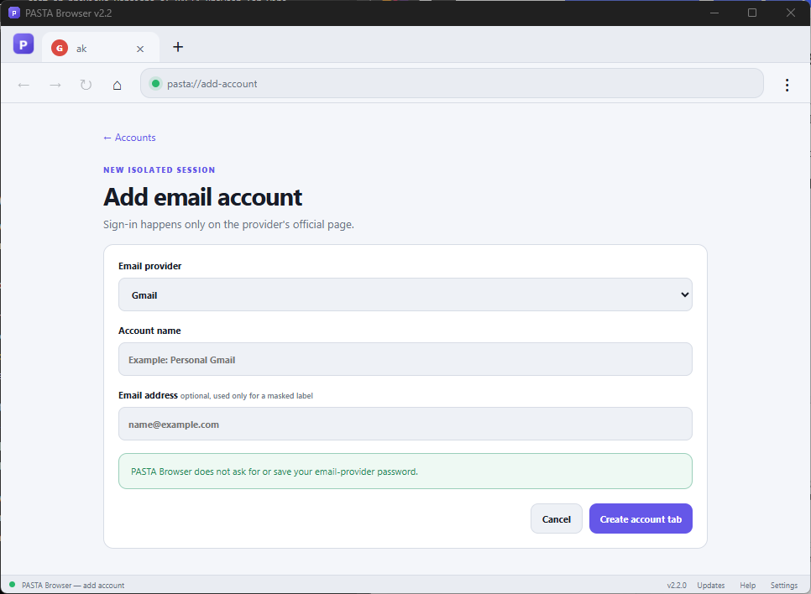
Task: Expand the Email provider dropdown
Action: pos(405,294)
